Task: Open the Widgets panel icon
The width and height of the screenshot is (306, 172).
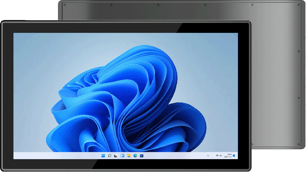Action: click(122, 156)
